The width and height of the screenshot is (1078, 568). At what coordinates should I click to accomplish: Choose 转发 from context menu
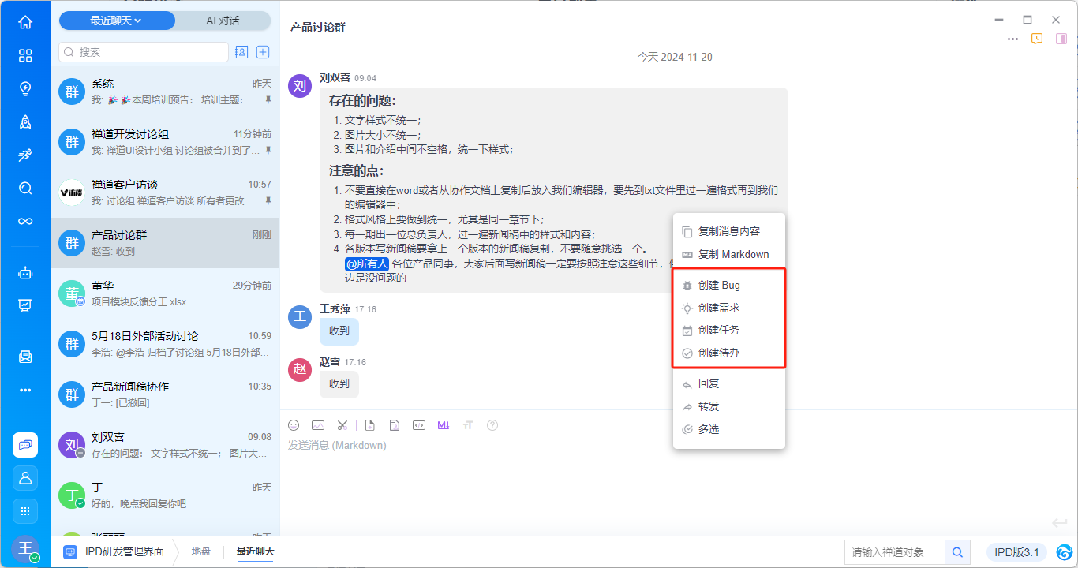[729, 407]
